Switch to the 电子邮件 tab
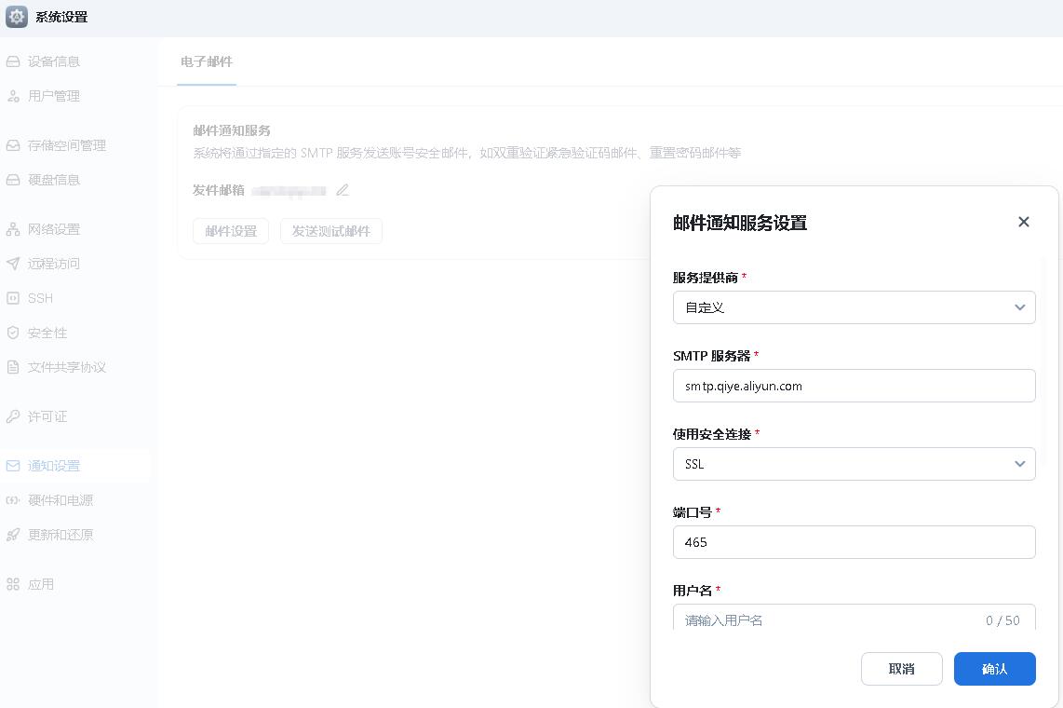This screenshot has height=708, width=1063. 207,61
